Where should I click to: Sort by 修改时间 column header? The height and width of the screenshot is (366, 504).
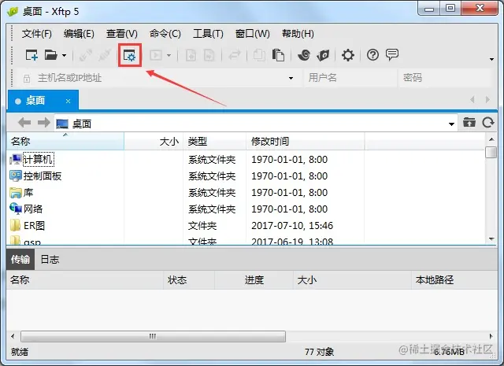click(305, 141)
